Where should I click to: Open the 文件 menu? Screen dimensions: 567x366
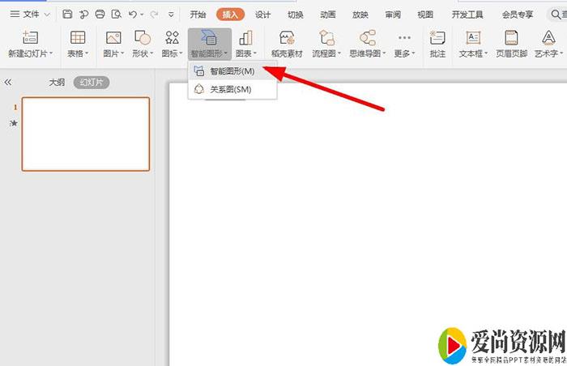click(x=24, y=15)
